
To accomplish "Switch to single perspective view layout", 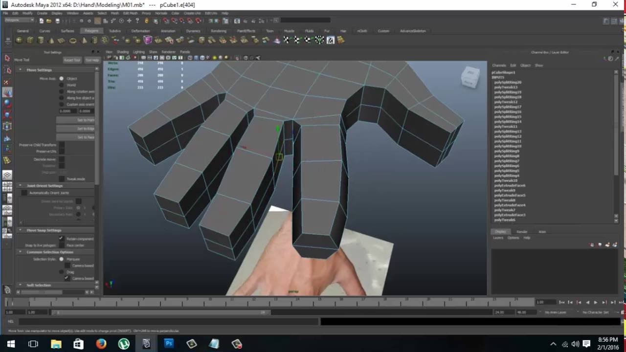I will [x=7, y=175].
